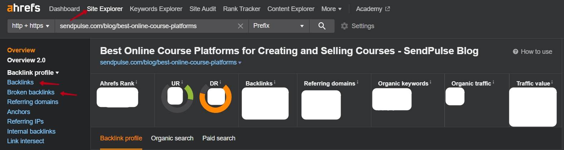Image resolution: width=564 pixels, height=150 pixels.
Task: Click the DR gauge chart
Action: [216, 97]
